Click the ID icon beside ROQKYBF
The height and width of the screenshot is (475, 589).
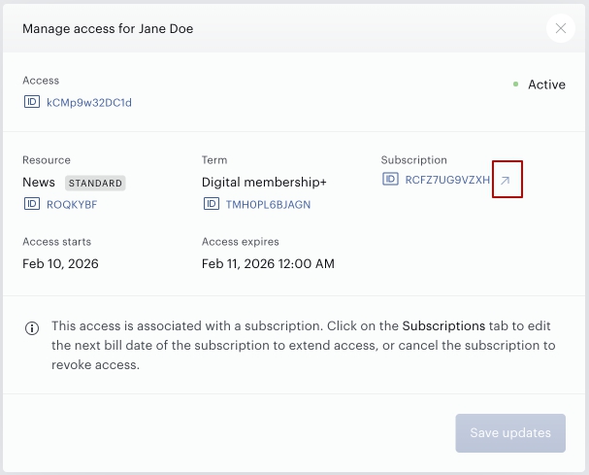point(32,204)
